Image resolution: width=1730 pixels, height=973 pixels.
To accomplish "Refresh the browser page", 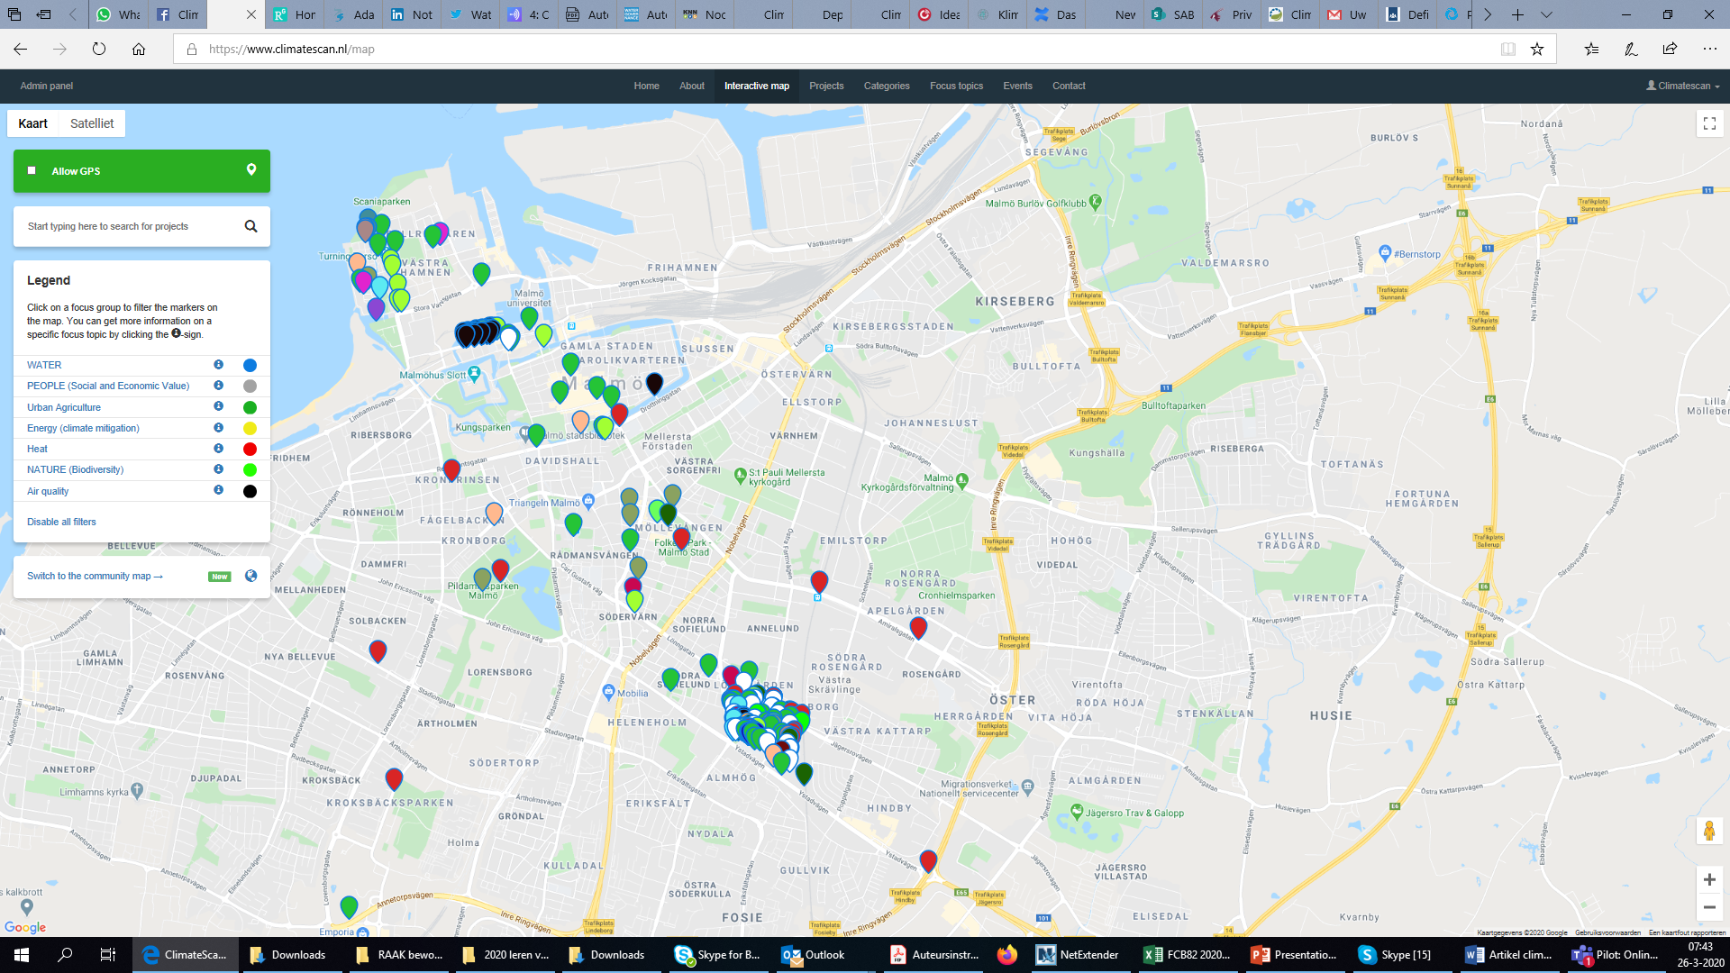I will (99, 49).
